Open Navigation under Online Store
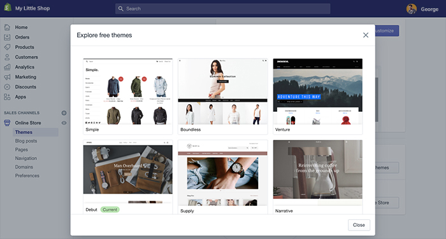 26,158
